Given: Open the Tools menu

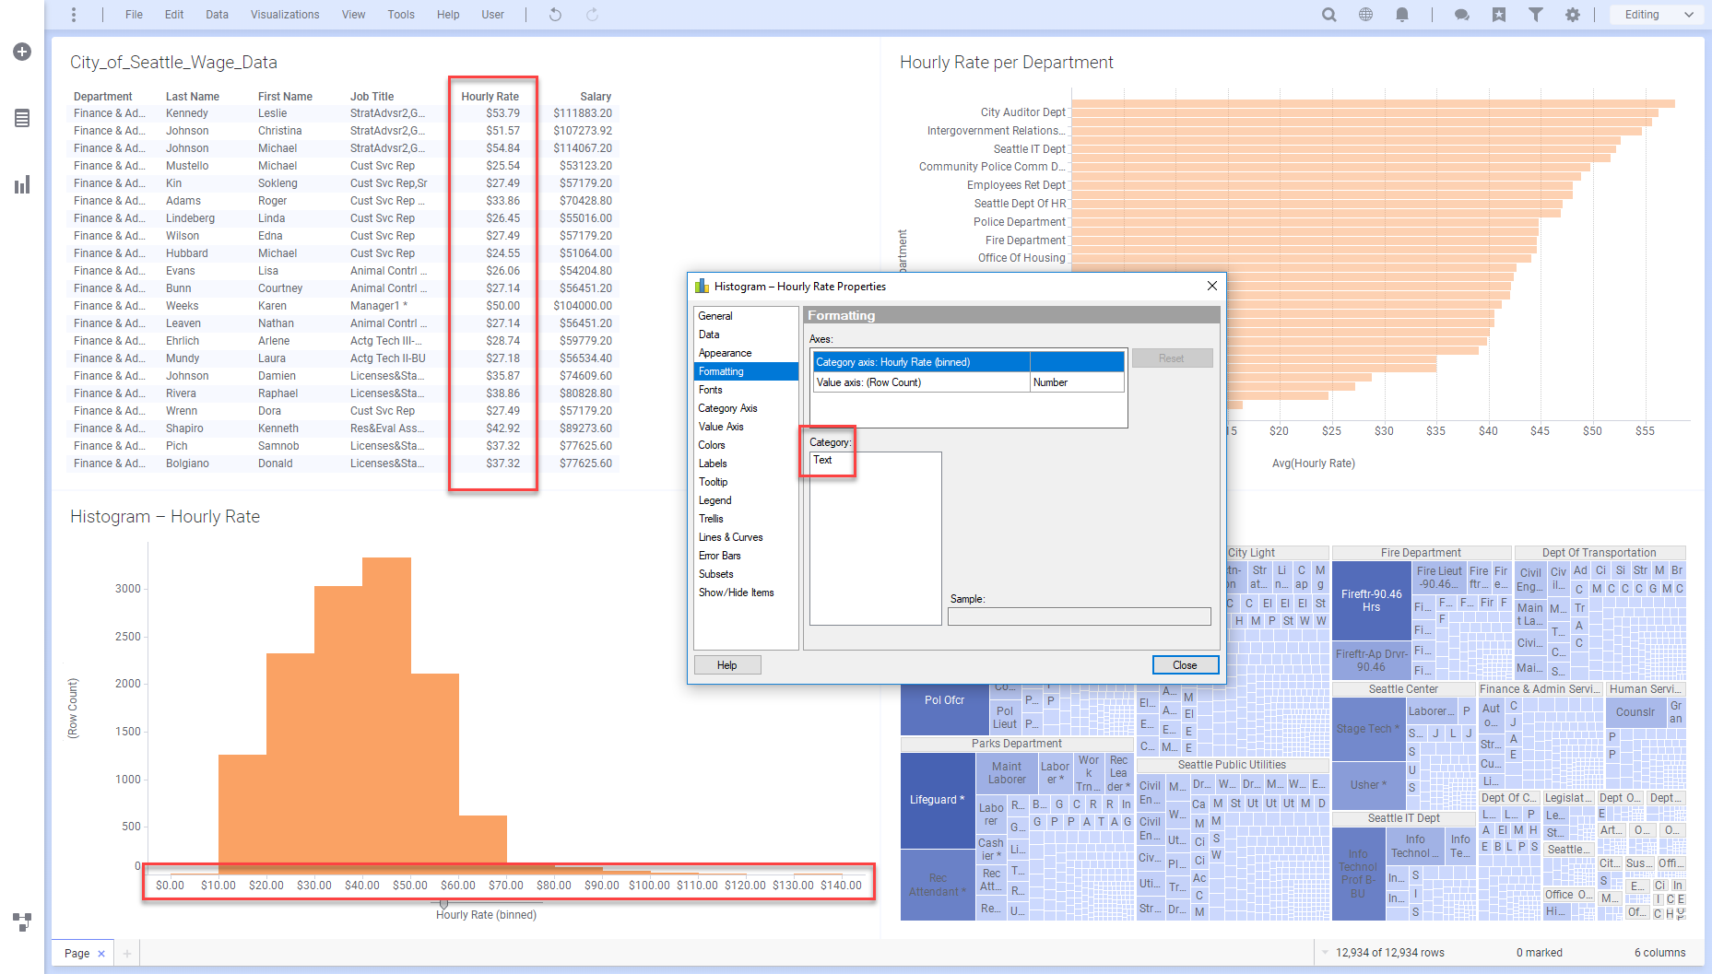Looking at the screenshot, I should [x=400, y=15].
